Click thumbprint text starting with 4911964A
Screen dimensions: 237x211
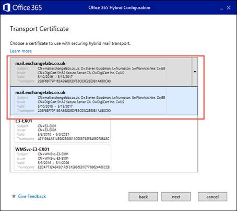coord(74,139)
